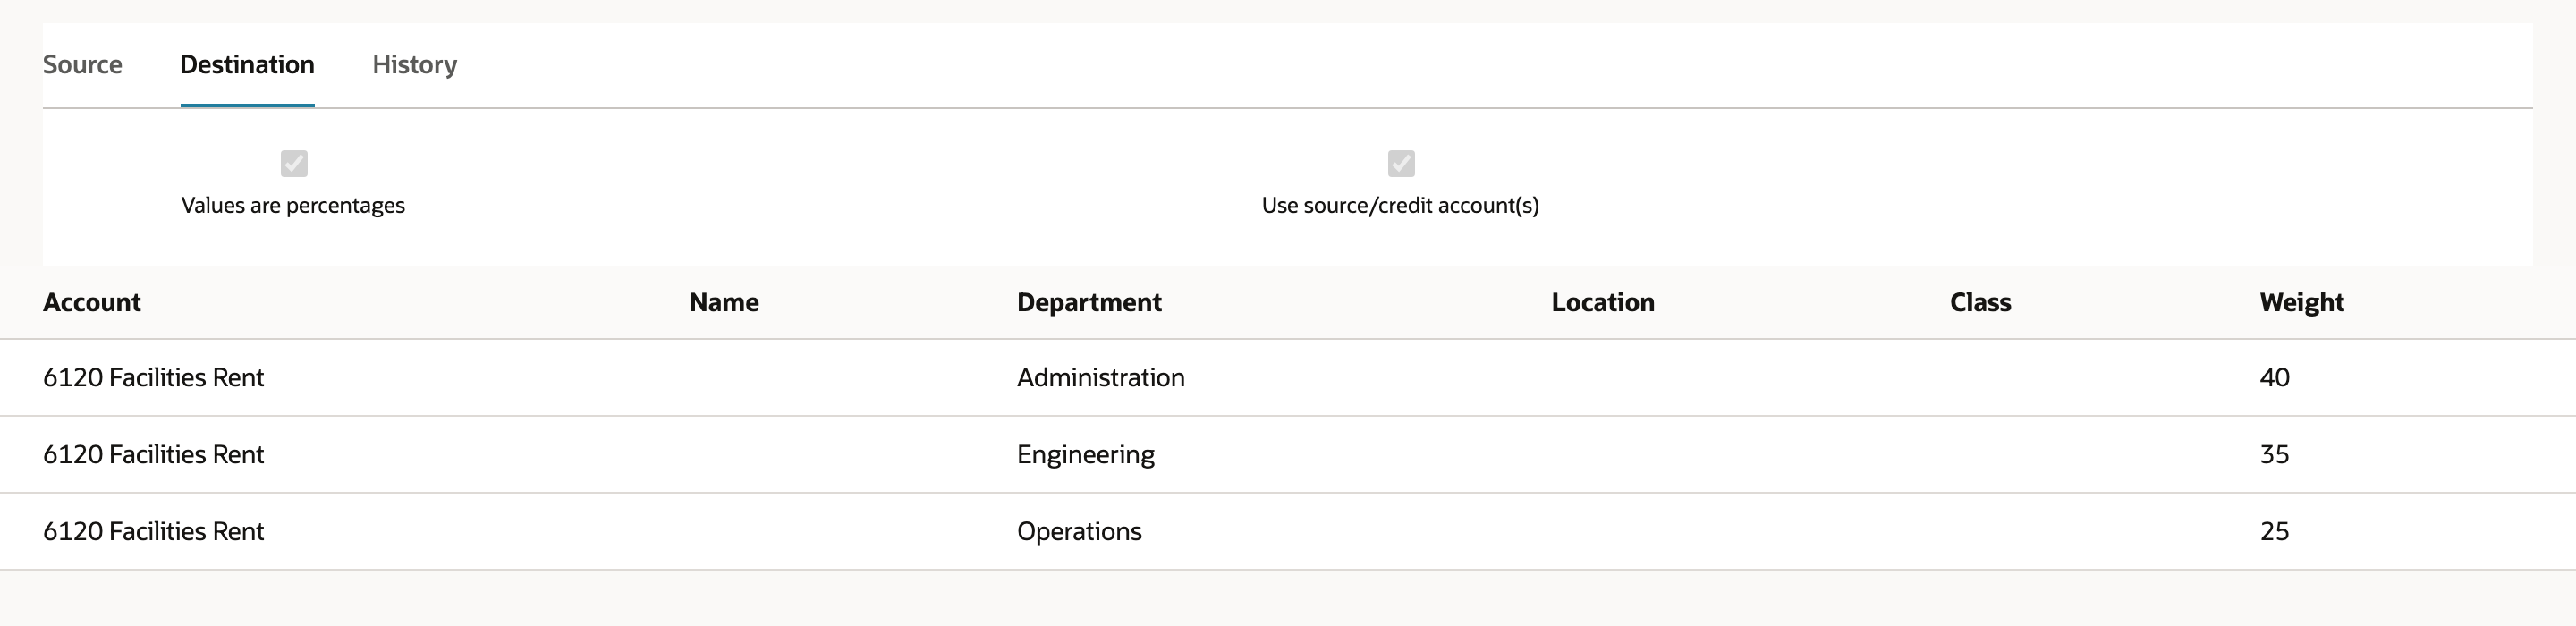Click the Weight column header

tap(2301, 302)
